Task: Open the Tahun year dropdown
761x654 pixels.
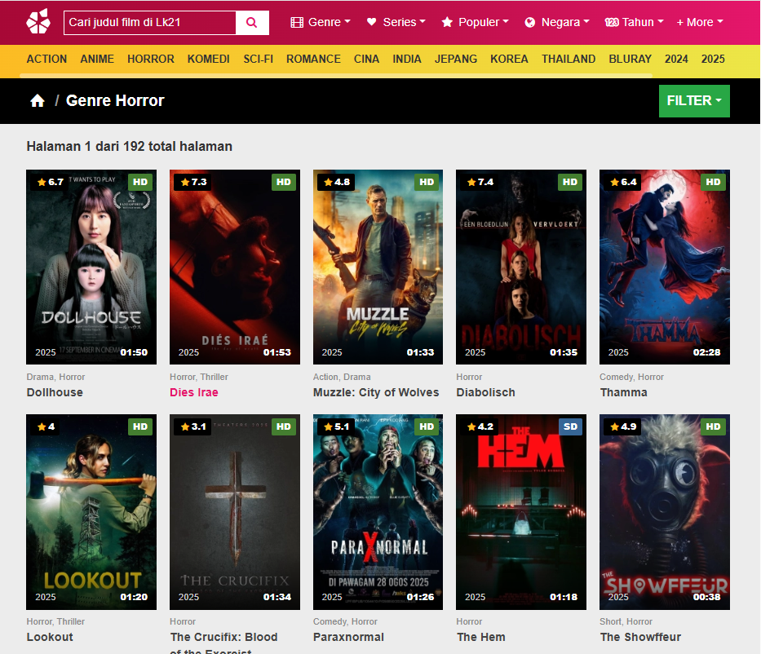Action: click(634, 22)
